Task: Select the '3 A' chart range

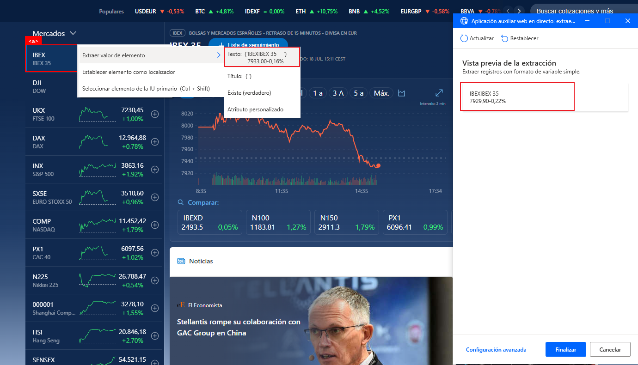Action: 338,93
